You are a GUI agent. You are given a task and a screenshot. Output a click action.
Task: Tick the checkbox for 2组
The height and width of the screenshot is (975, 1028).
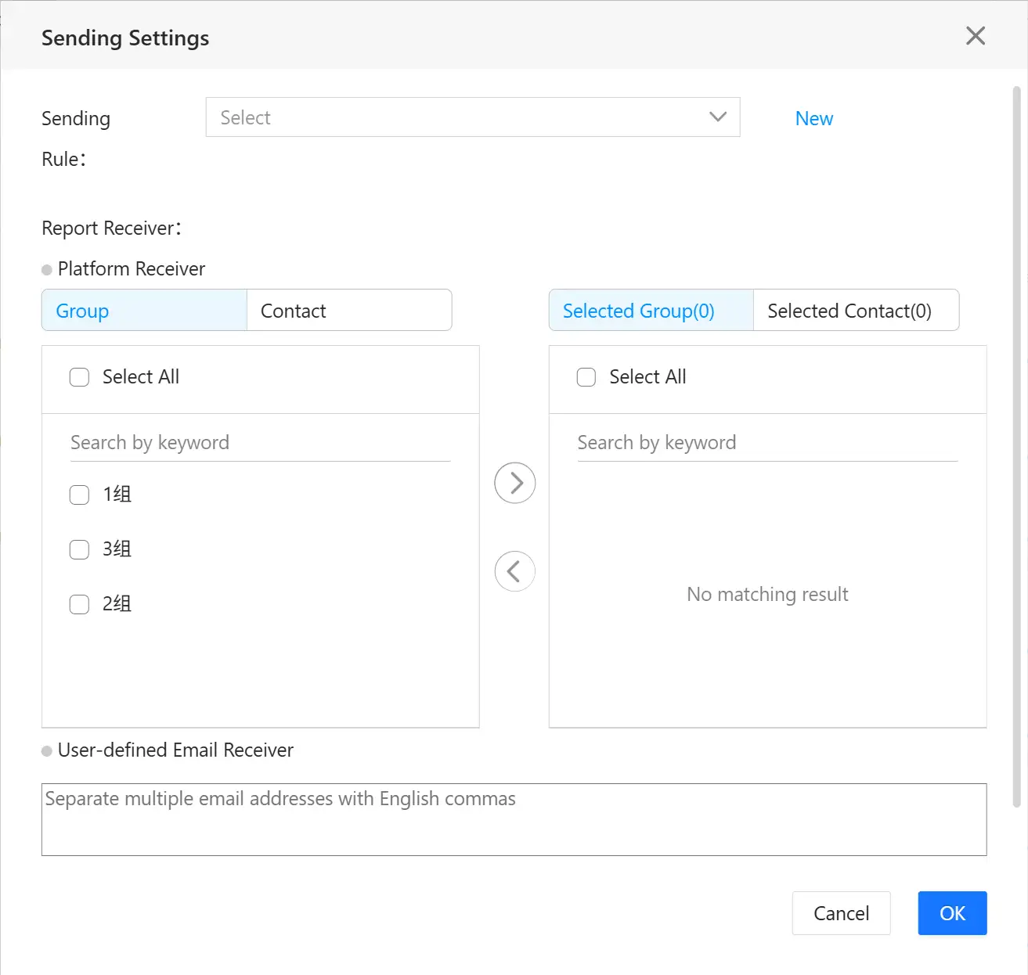click(x=80, y=604)
